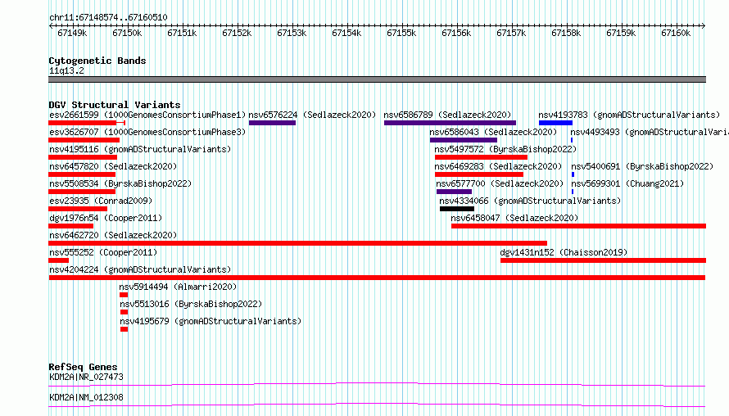Open nsv5497572 (ByrskaBishop2022) label
The height and width of the screenshot is (416, 729).
pyautogui.click(x=505, y=149)
